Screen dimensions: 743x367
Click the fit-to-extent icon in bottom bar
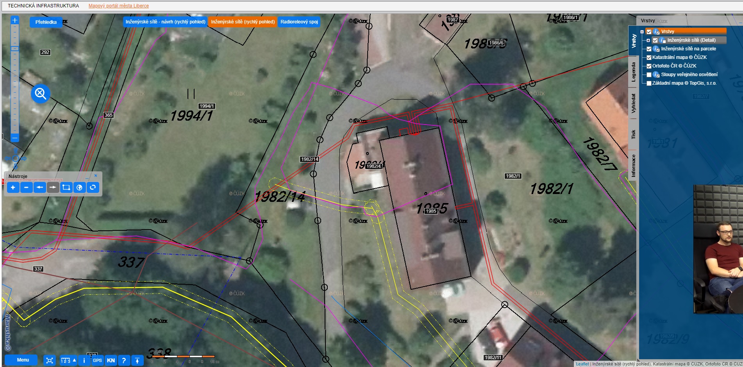tap(50, 360)
